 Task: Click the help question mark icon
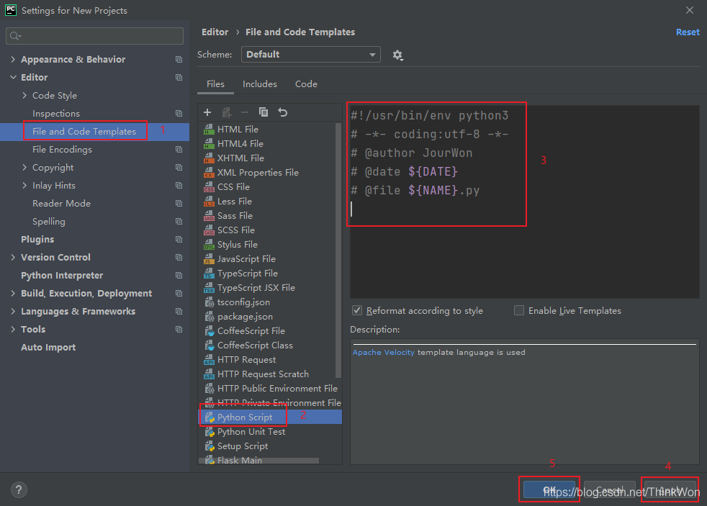click(19, 489)
